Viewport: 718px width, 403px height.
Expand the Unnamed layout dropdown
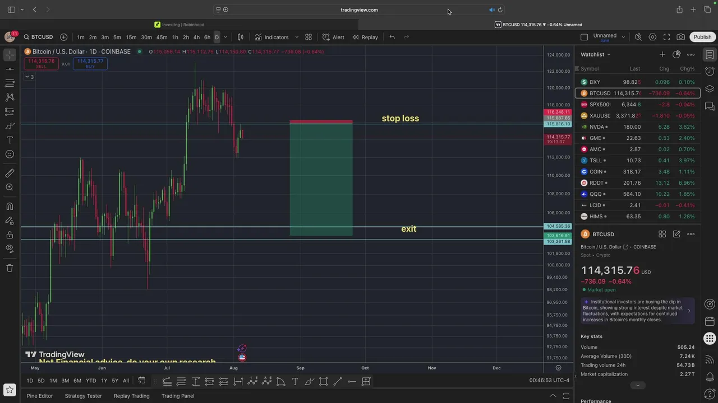(x=623, y=37)
